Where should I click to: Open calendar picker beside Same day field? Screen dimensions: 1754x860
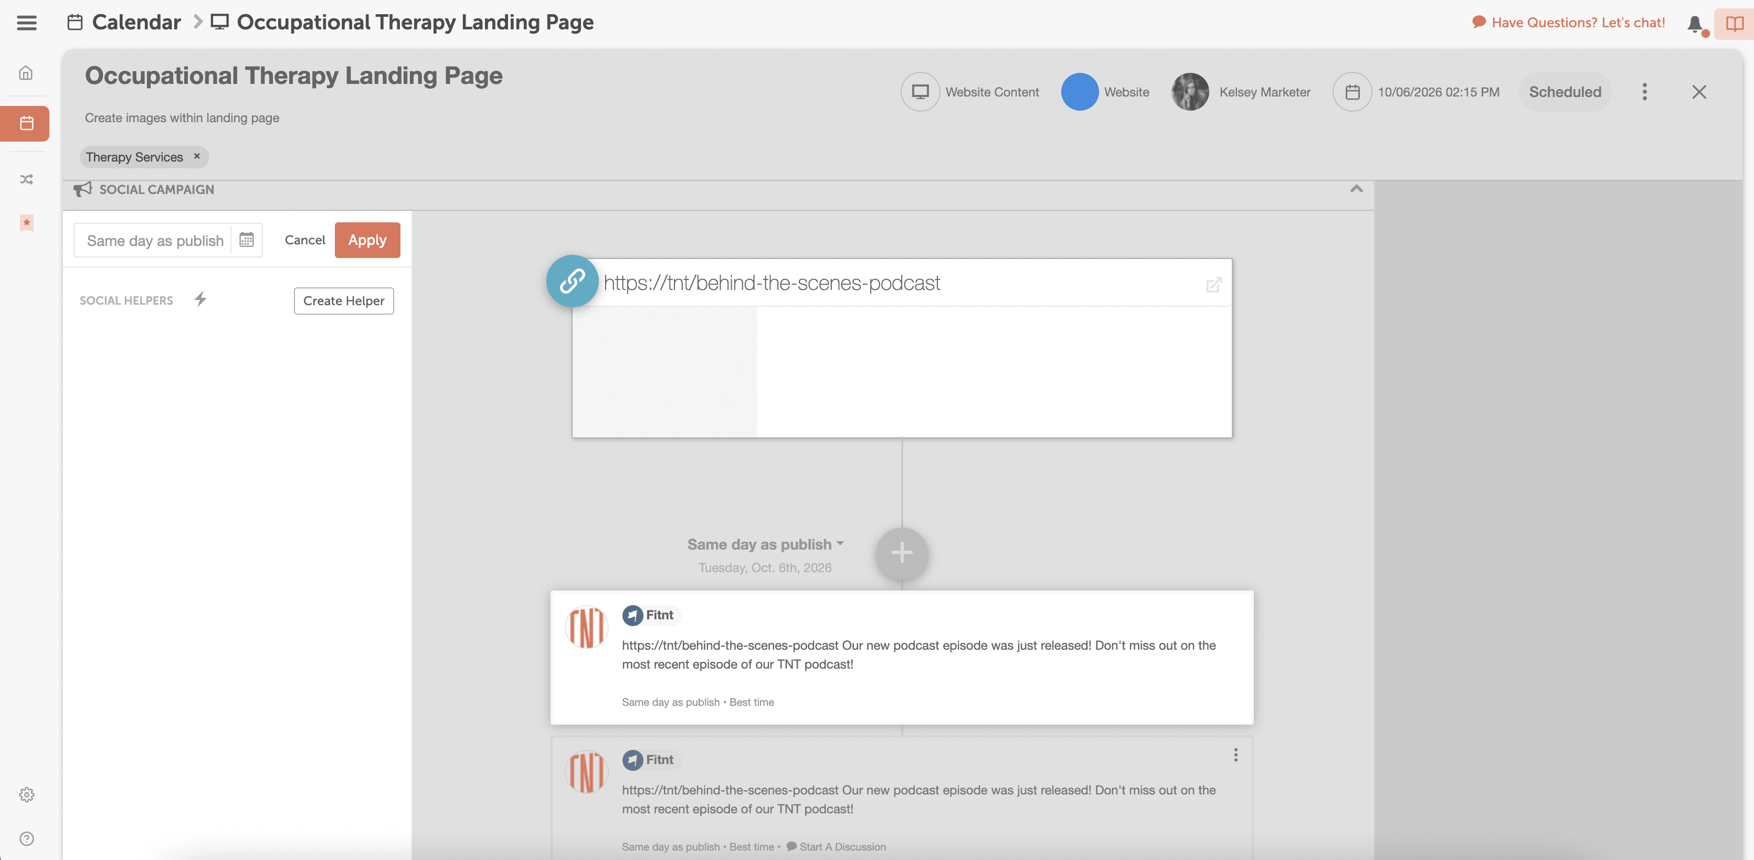click(247, 240)
